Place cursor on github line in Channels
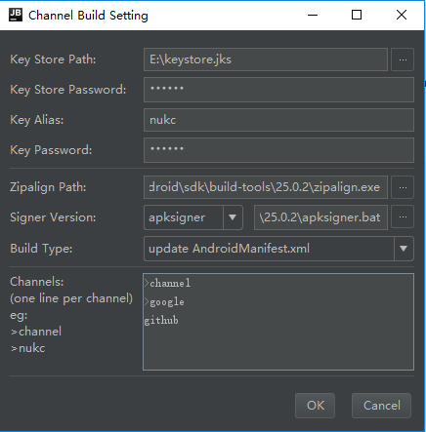 coord(161,321)
